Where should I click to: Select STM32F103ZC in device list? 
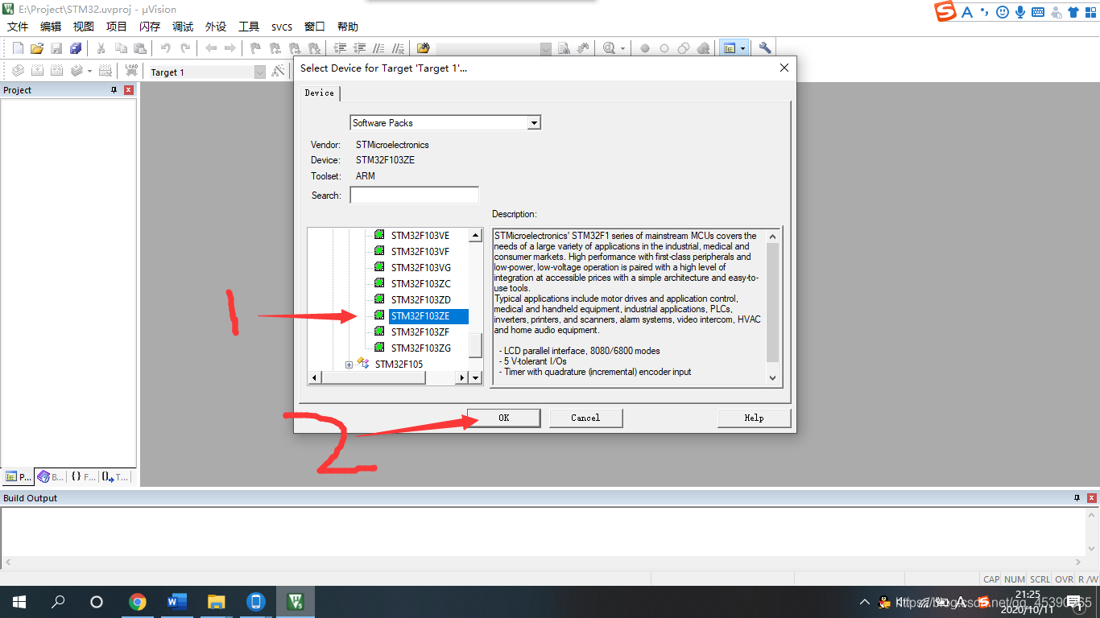(x=421, y=284)
